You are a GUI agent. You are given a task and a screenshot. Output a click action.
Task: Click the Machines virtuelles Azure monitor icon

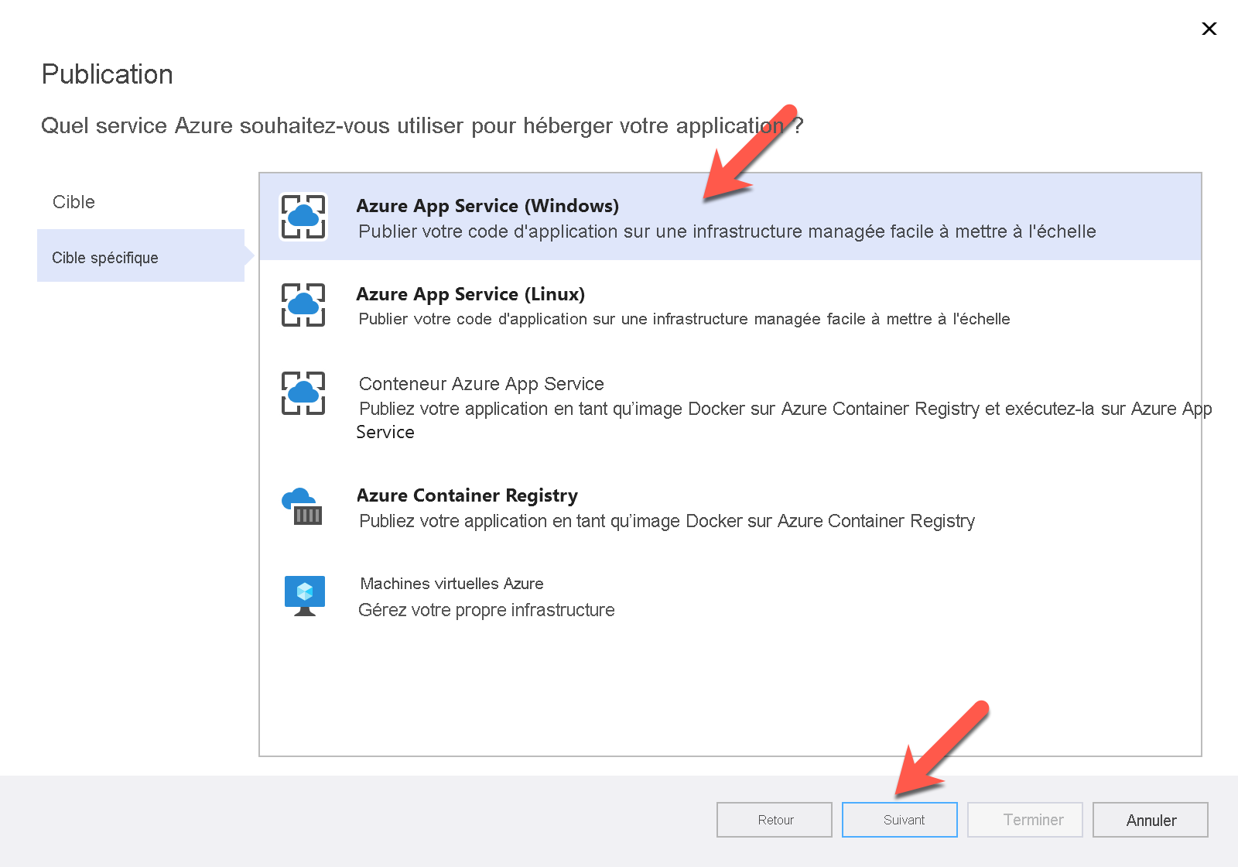click(x=304, y=595)
